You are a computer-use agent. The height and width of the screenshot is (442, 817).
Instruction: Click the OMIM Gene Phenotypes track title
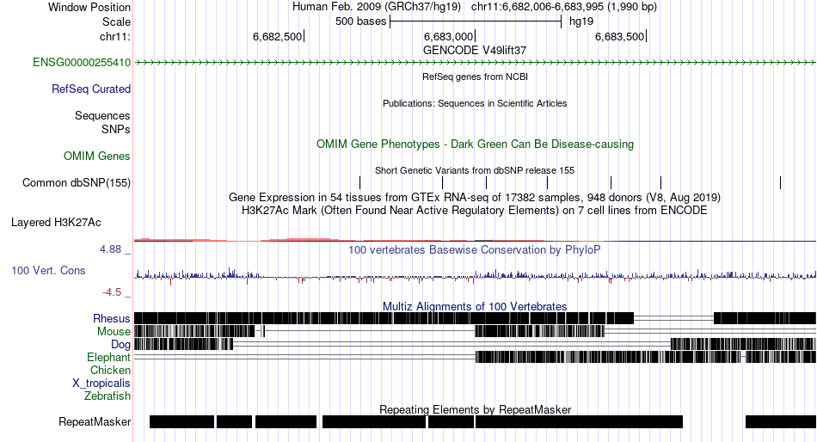tap(475, 144)
